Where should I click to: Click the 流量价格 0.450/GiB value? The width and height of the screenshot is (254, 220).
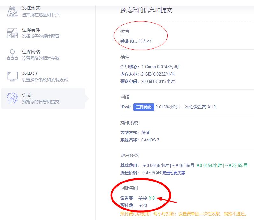coord(152,173)
